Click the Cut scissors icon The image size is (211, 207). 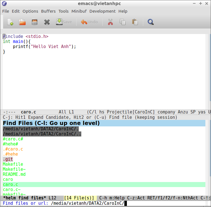pos(110,22)
